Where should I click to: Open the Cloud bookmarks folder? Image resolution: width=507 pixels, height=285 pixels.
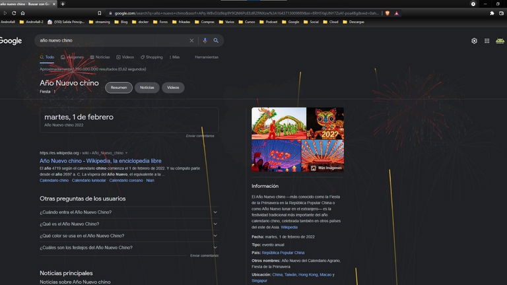coord(331,22)
